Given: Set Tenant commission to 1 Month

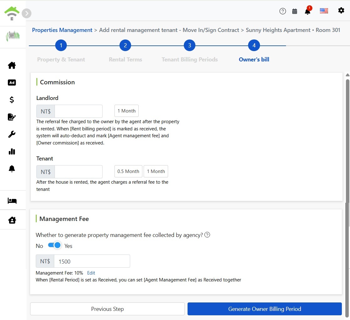Looking at the screenshot, I should tap(156, 171).
